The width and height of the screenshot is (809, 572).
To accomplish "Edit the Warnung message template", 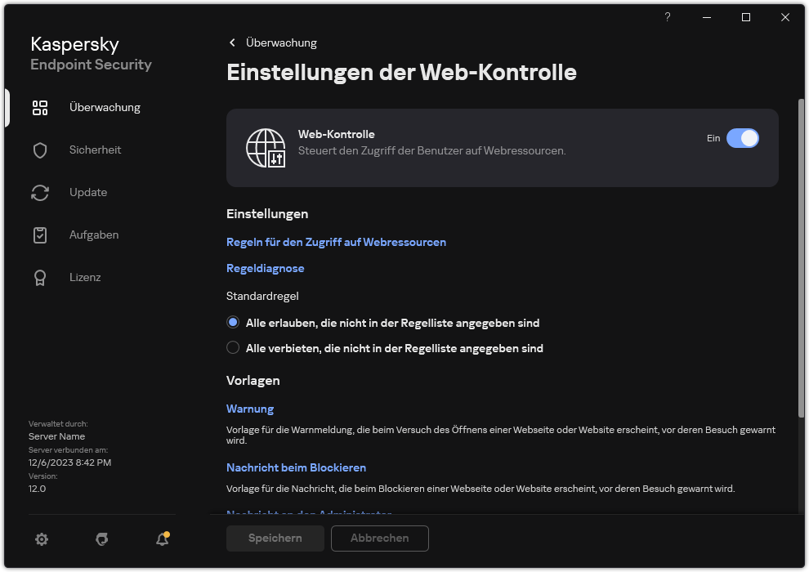I will pos(250,409).
